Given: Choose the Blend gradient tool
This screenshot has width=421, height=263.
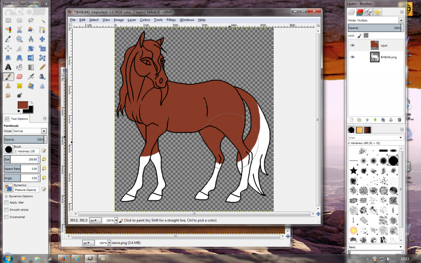Looking at the screenshot, I should pyautogui.click(x=31, y=67).
